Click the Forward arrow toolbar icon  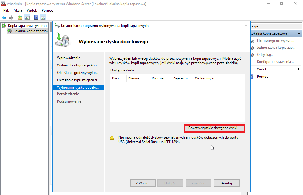tap(11, 18)
